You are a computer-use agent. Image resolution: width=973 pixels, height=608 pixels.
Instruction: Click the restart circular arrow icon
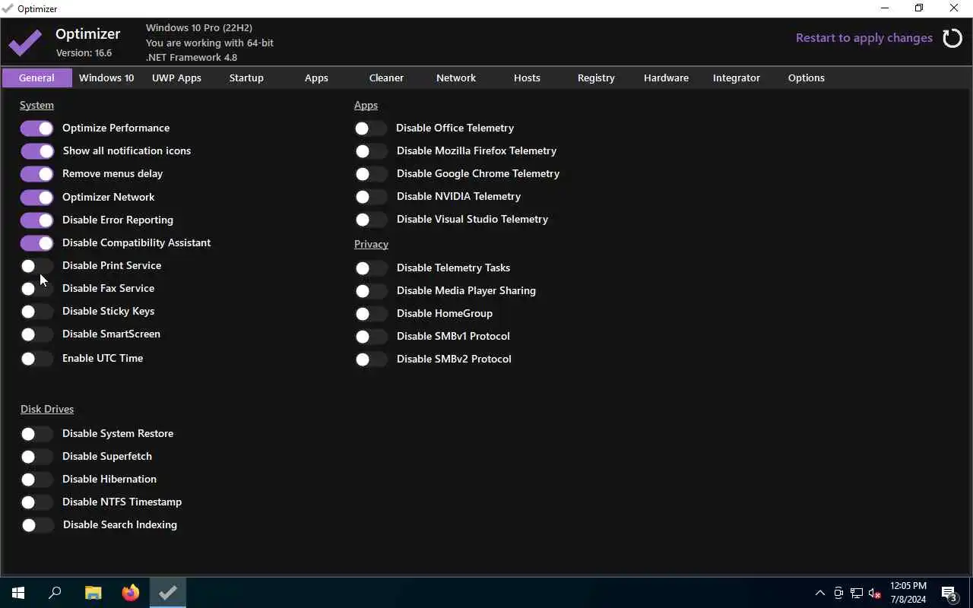coord(952,38)
